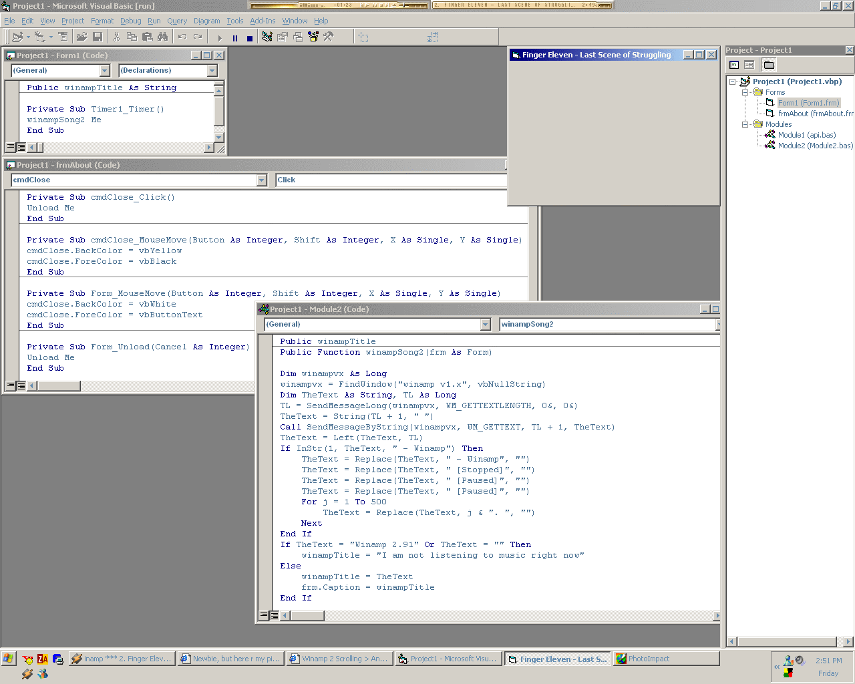Screen dimensions: 855x684
Task: Click the Copy icon in the toolbar
Action: 132,37
